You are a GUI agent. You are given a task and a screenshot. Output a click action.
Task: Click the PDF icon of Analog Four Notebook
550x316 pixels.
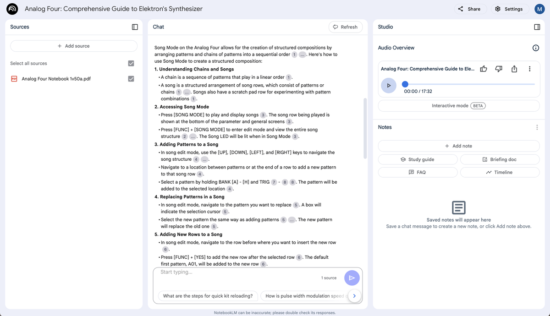(x=14, y=79)
